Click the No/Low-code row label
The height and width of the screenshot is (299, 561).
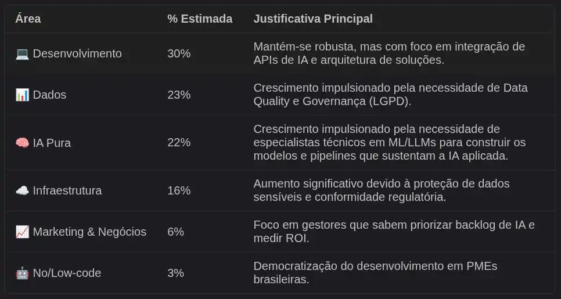point(67,273)
